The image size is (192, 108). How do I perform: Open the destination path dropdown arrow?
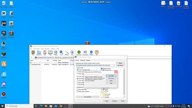tap(113, 65)
